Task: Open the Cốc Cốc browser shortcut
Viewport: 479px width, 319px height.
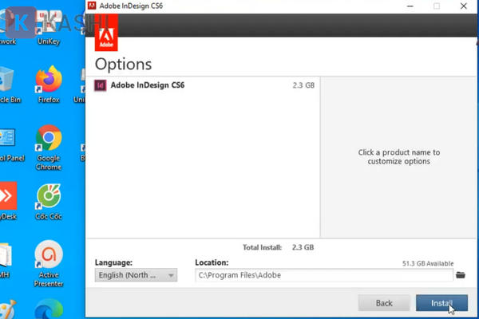Action: [x=49, y=196]
